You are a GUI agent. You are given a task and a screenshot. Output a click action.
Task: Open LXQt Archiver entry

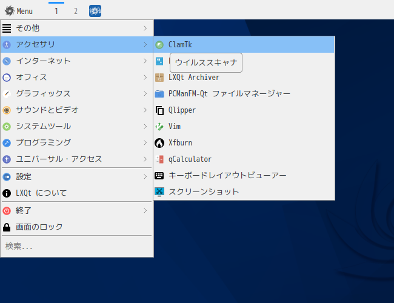[244, 78]
